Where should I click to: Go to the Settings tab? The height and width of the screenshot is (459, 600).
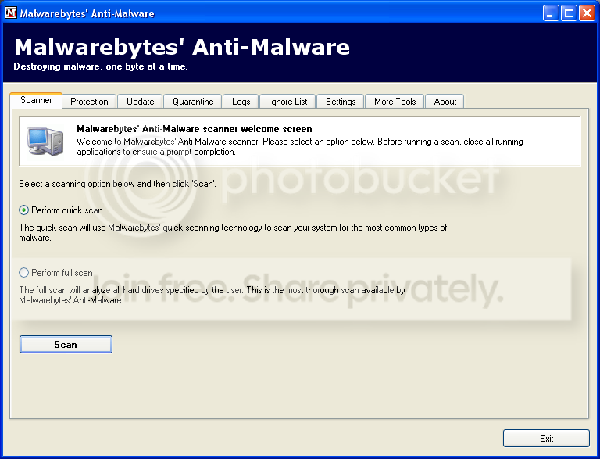[x=341, y=102]
